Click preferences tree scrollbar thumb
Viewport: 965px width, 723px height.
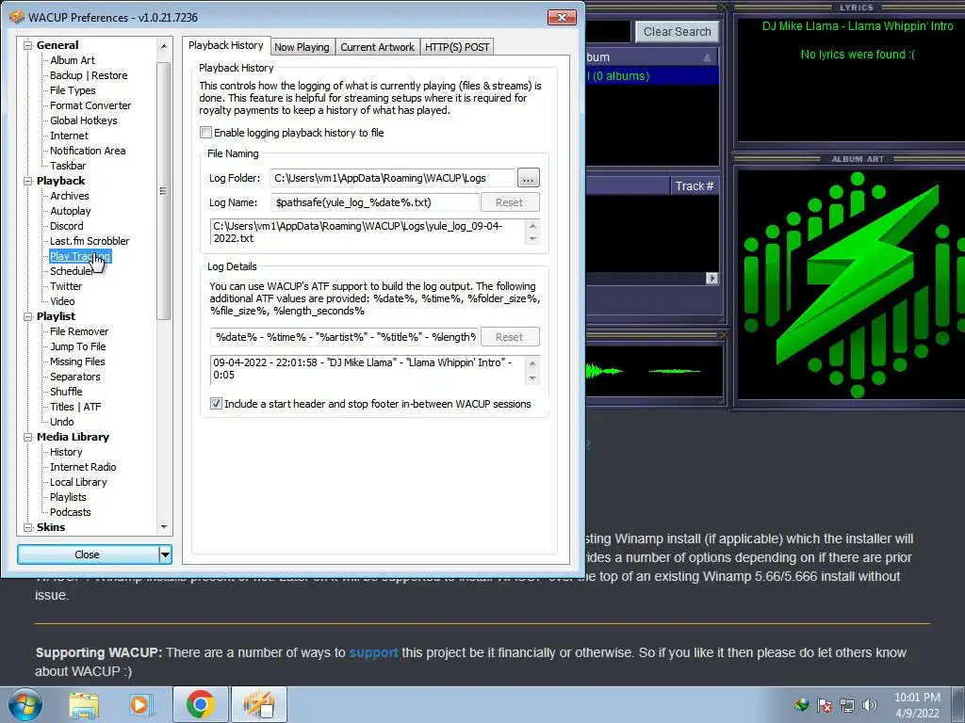[163, 190]
